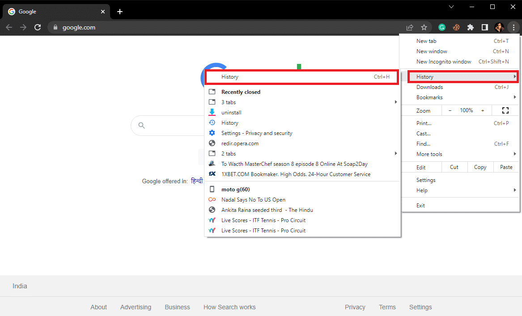
Task: Reopen redir.opera.com entry
Action: [x=302, y=143]
